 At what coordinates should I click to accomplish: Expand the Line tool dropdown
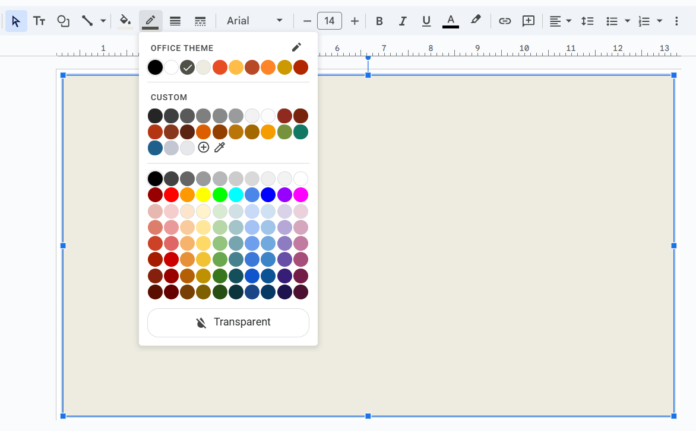pyautogui.click(x=102, y=21)
